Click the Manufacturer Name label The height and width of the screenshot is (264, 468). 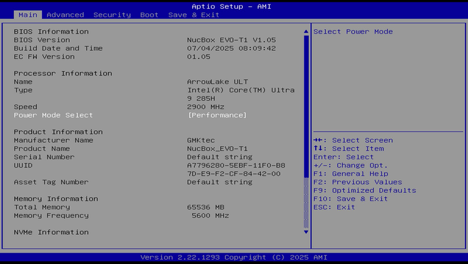(x=53, y=140)
